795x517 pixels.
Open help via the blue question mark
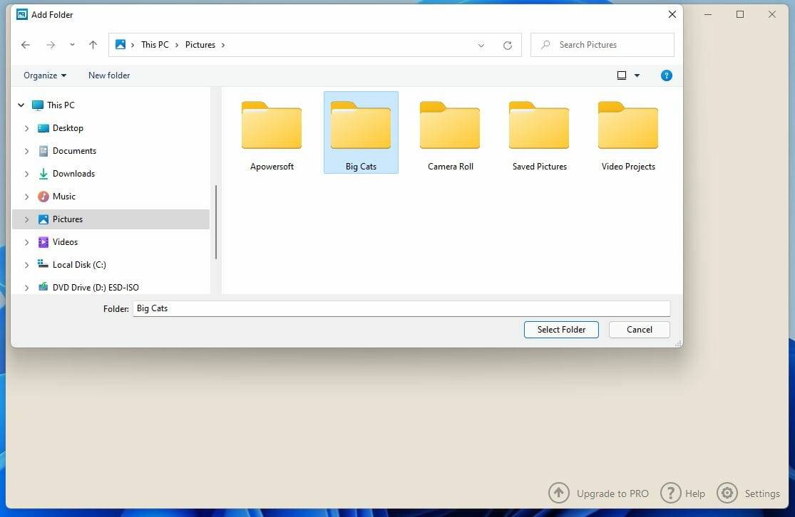pos(666,75)
